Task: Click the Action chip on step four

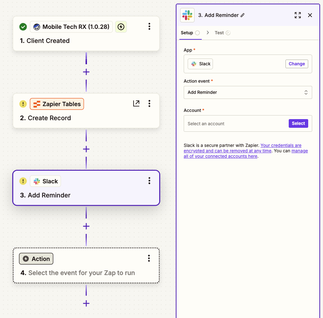Action: point(36,258)
